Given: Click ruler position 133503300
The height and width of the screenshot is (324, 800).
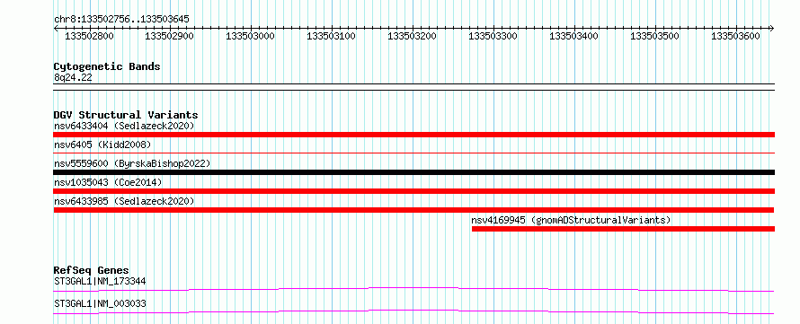Looking at the screenshot, I should click(493, 36).
